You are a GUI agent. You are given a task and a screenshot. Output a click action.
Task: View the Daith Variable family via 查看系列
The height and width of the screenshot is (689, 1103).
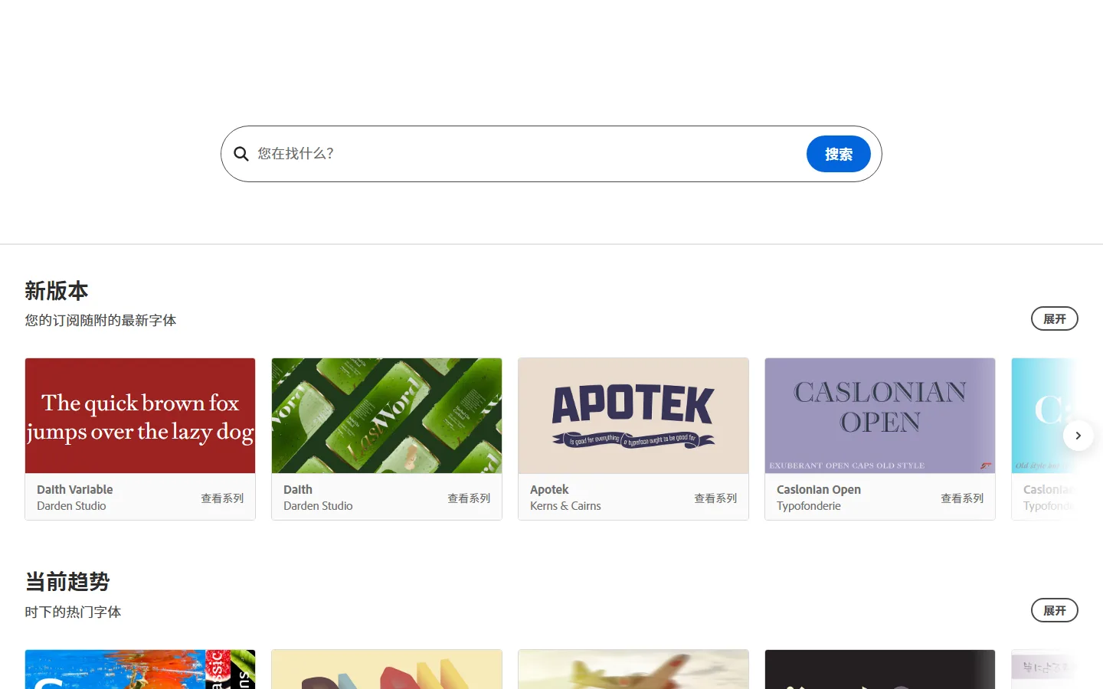[x=222, y=498]
